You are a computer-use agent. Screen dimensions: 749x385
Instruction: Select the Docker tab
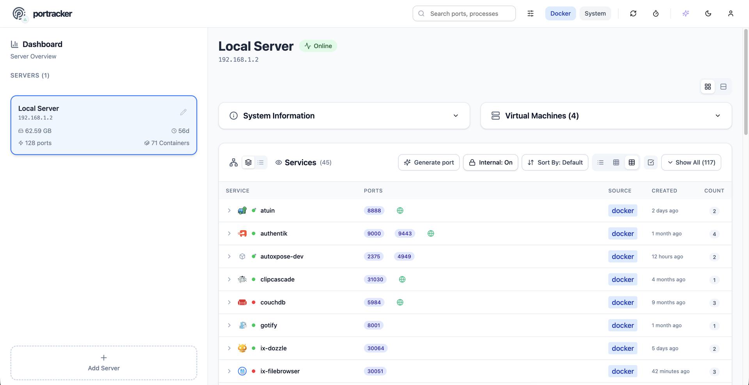(560, 14)
